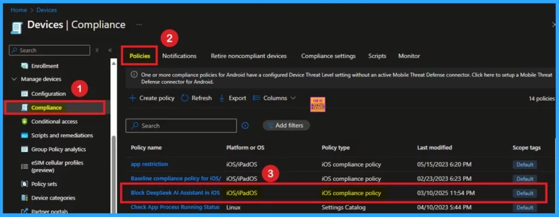Viewport: 559px width, 217px height.
Task: Select Group Policy analytics in sidebar
Action: coord(58,149)
